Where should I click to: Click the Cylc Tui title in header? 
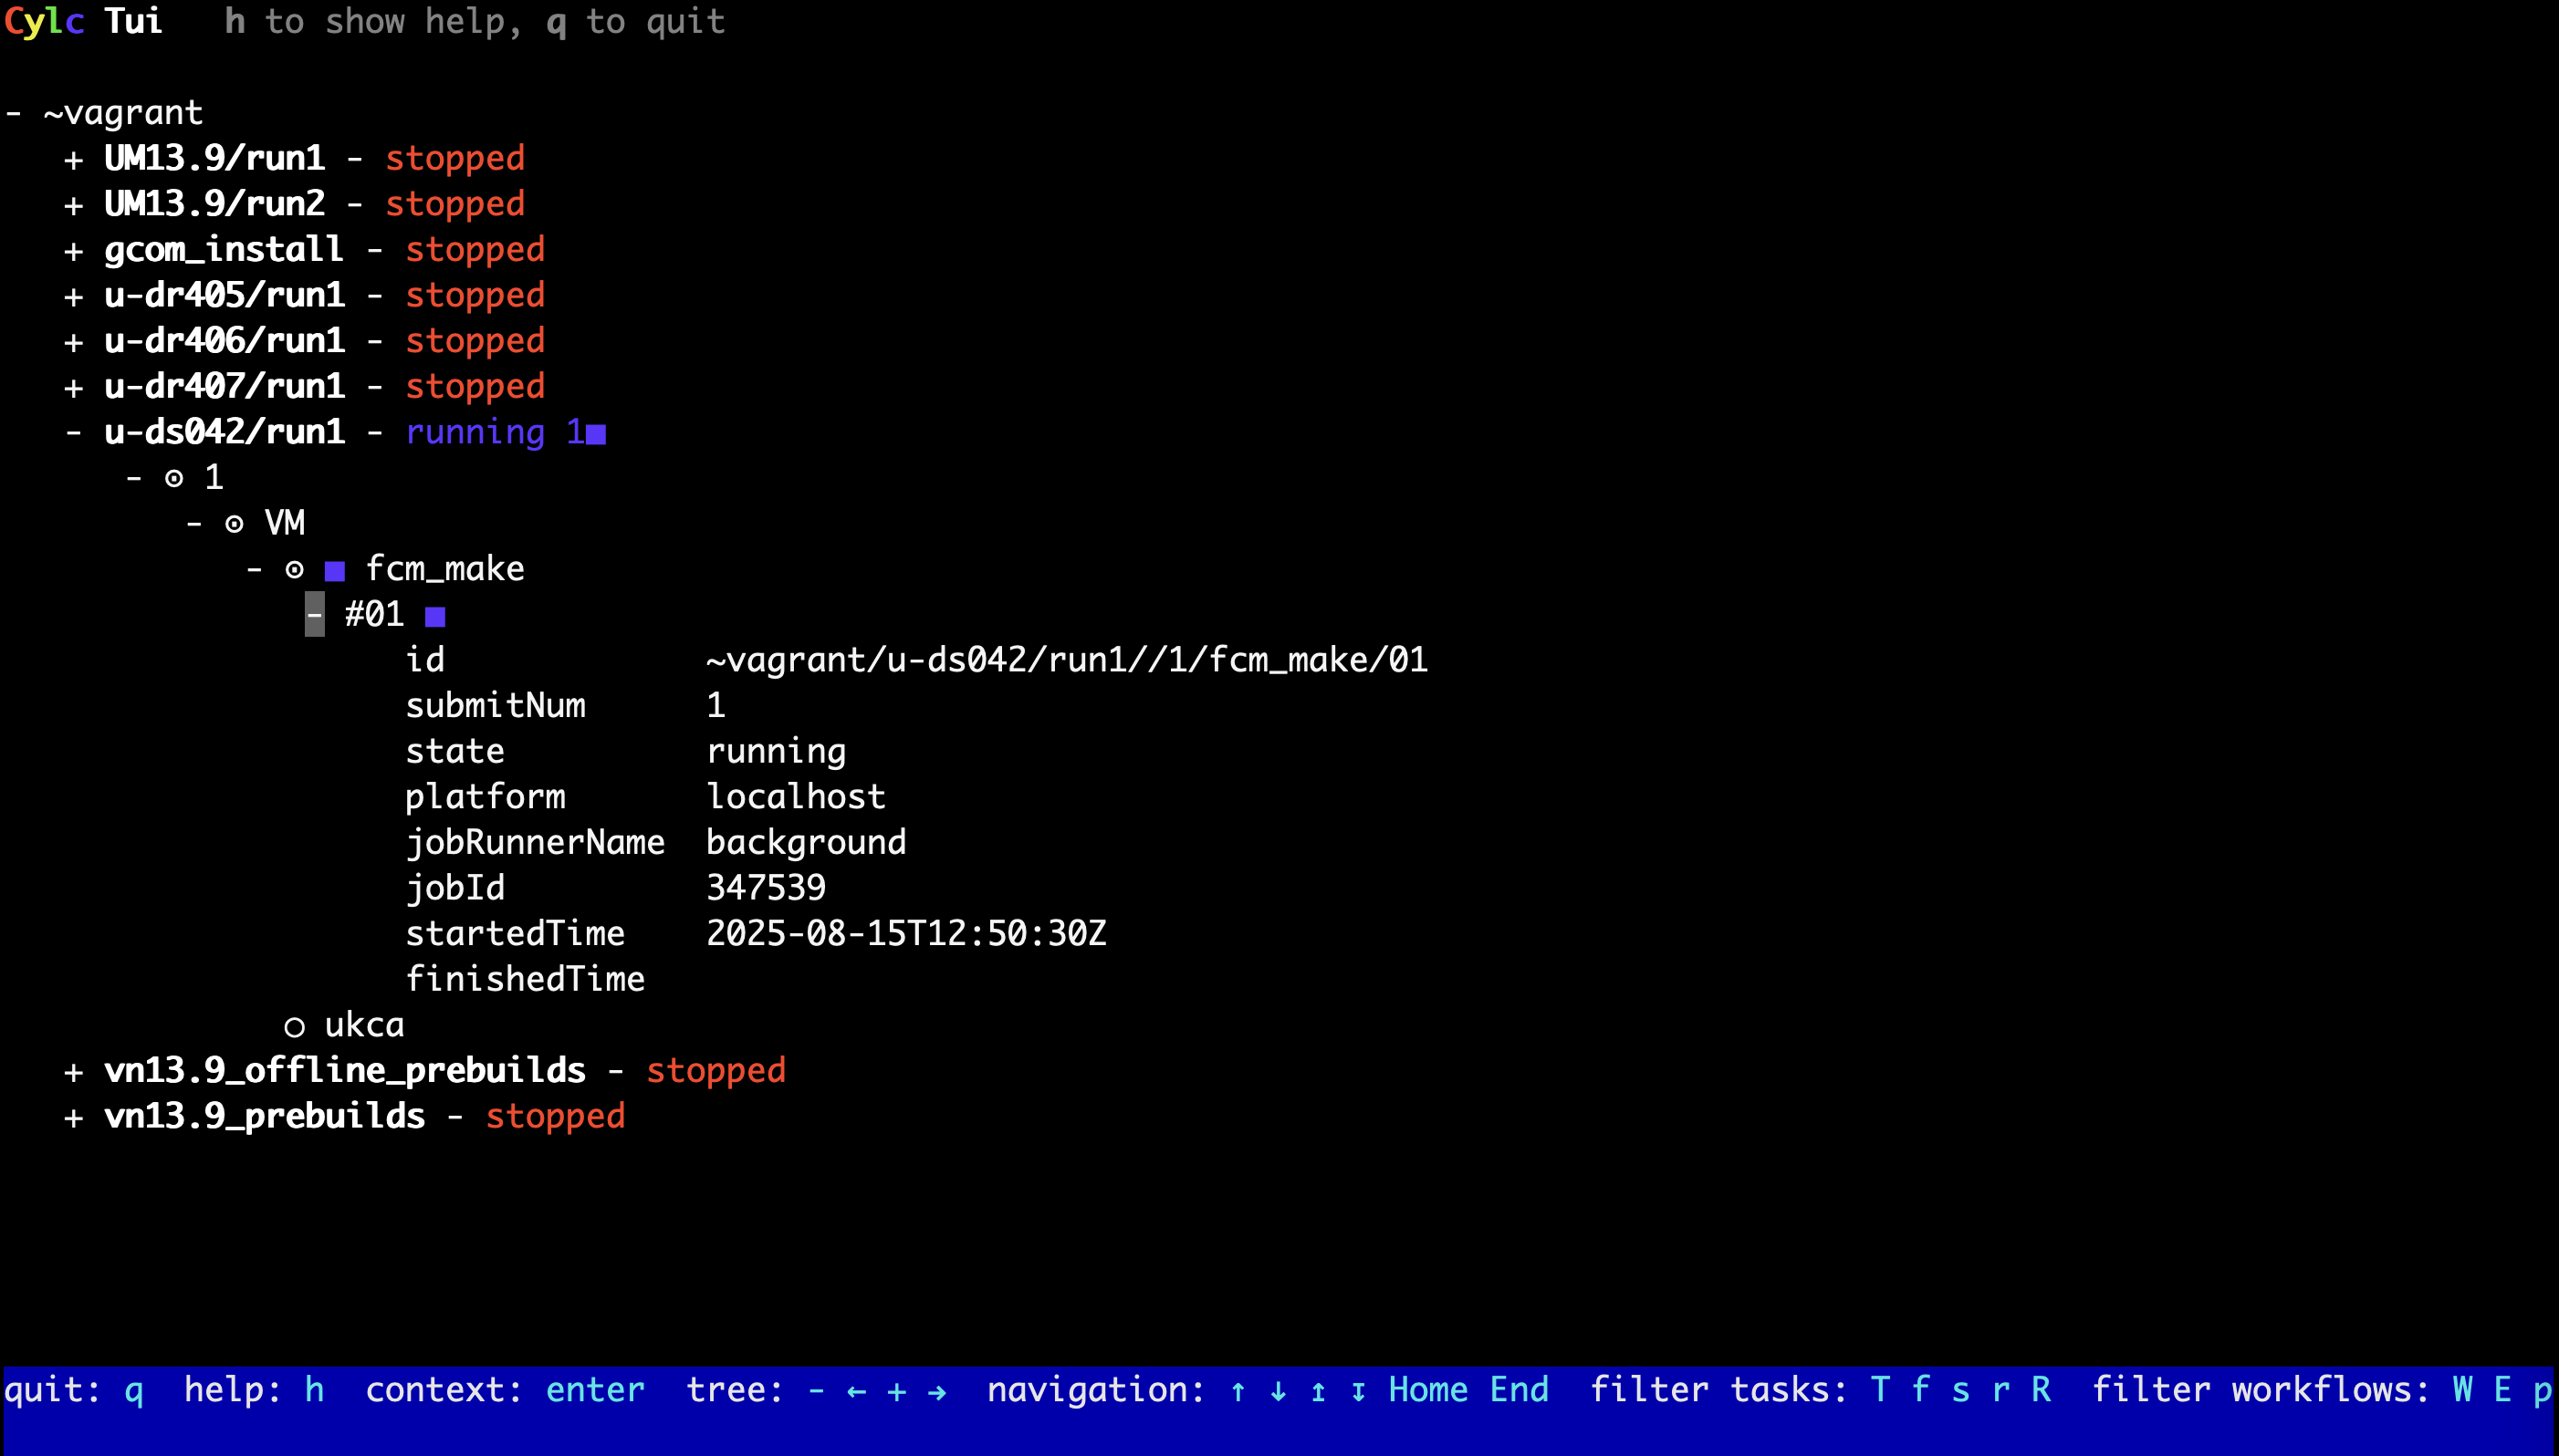pos(84,22)
